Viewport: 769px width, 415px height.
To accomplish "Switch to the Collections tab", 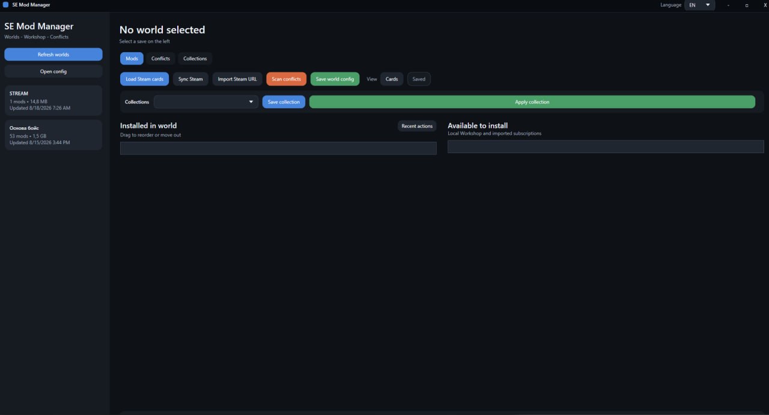I will point(195,58).
